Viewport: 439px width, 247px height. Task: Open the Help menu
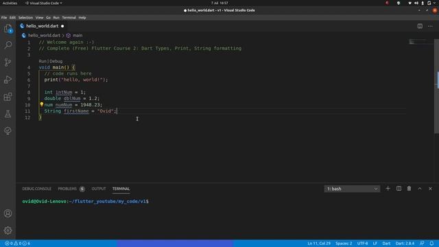point(82,18)
